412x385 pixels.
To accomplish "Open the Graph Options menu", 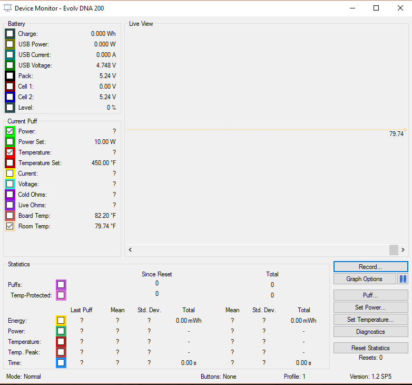I will click(365, 279).
